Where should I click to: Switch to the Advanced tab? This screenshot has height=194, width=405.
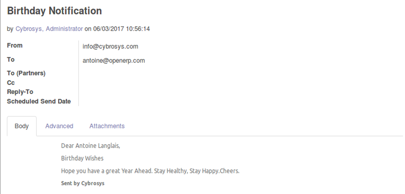(59, 126)
